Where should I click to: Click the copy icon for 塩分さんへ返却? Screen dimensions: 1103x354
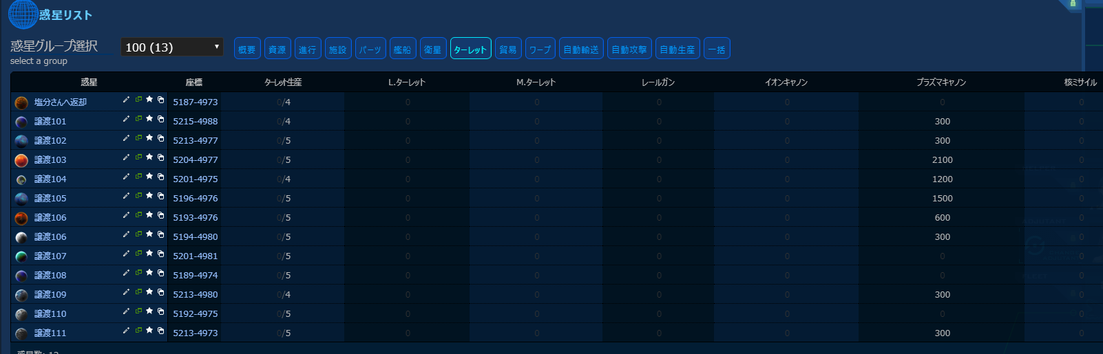160,100
